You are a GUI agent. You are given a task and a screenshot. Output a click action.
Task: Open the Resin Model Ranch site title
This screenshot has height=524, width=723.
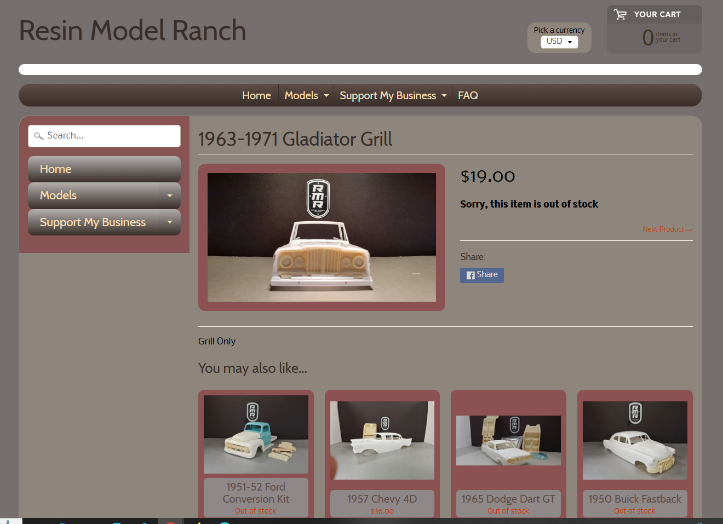(x=133, y=31)
